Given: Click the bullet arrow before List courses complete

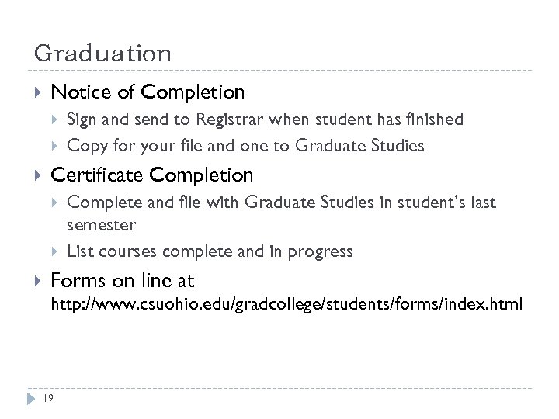Looking at the screenshot, I should click(x=56, y=251).
